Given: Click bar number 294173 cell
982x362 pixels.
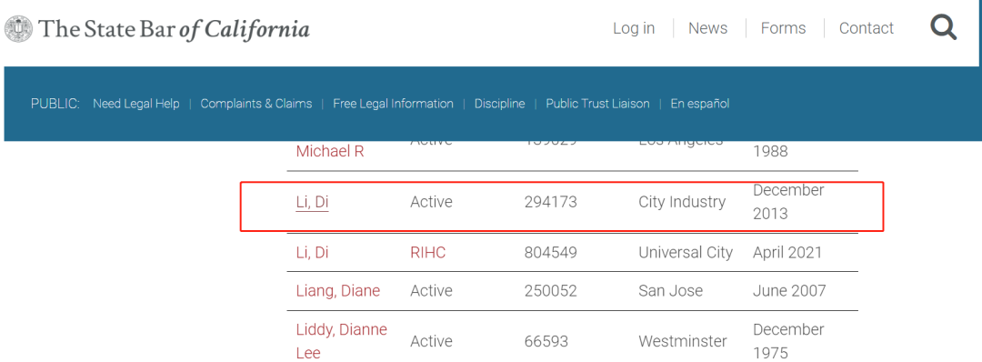Looking at the screenshot, I should 550,202.
